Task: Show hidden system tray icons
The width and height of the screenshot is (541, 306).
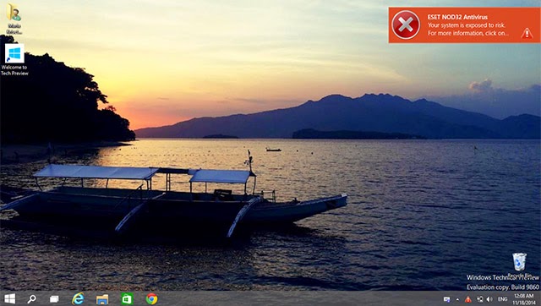Action: tap(457, 299)
